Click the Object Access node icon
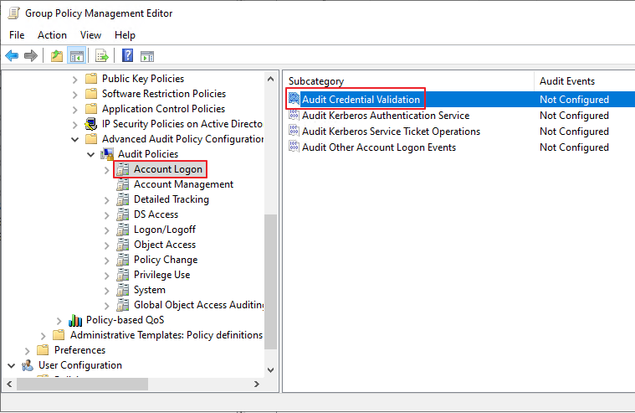This screenshot has height=413, width=635. tap(123, 245)
